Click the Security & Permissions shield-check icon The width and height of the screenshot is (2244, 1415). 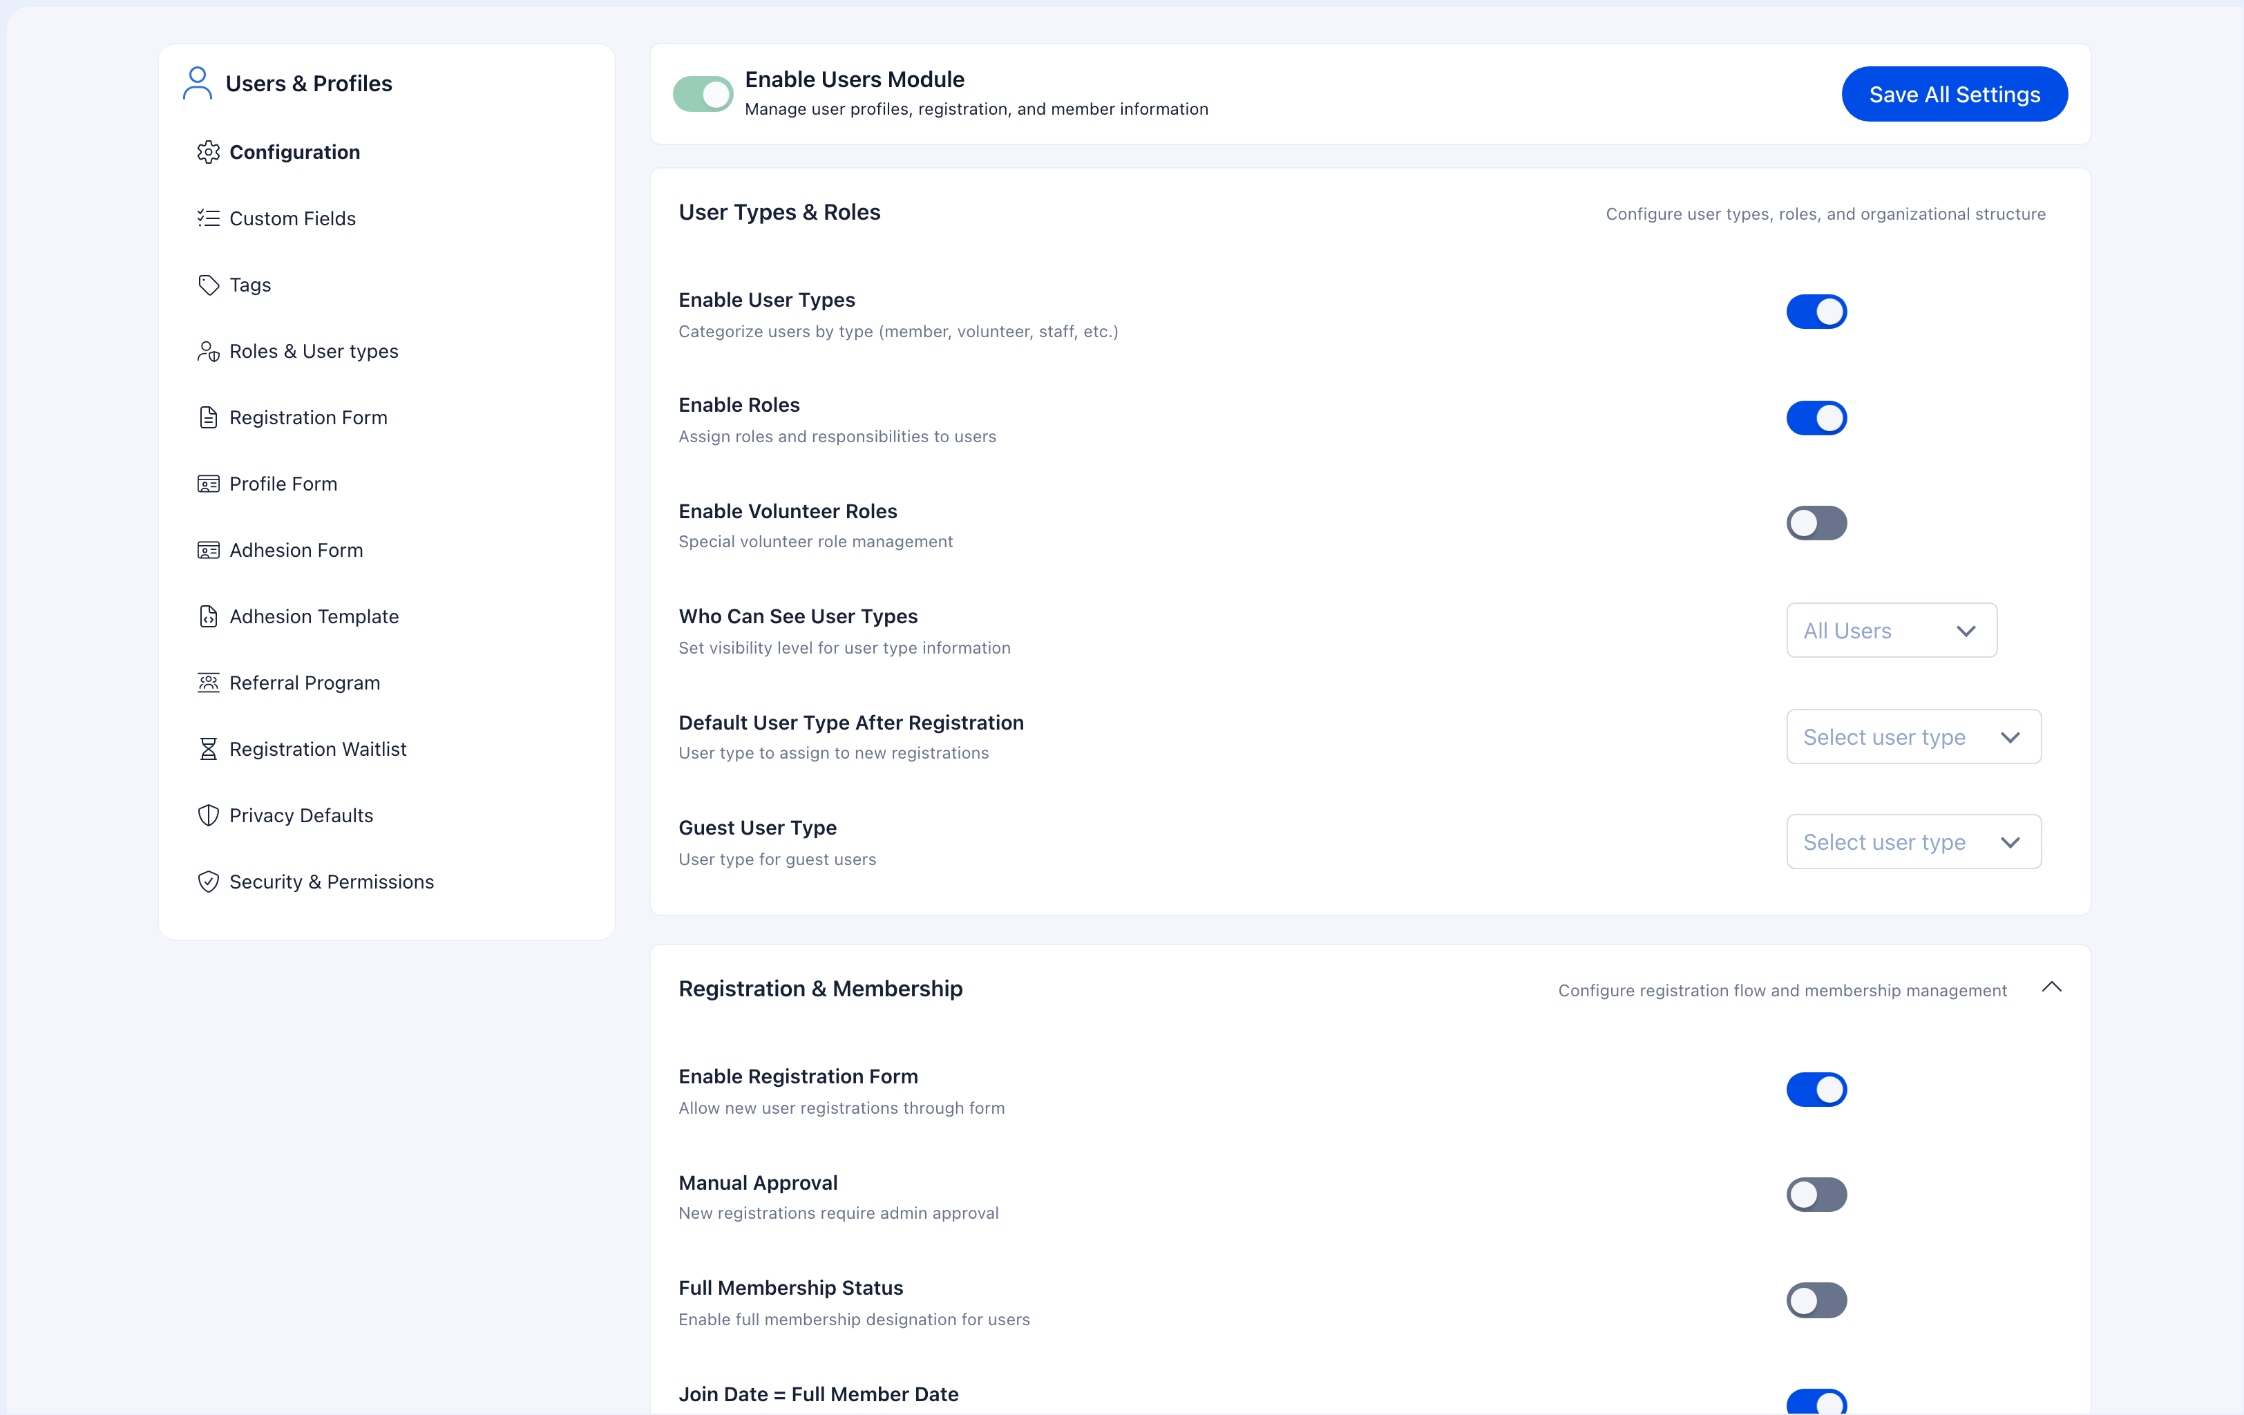click(x=209, y=881)
